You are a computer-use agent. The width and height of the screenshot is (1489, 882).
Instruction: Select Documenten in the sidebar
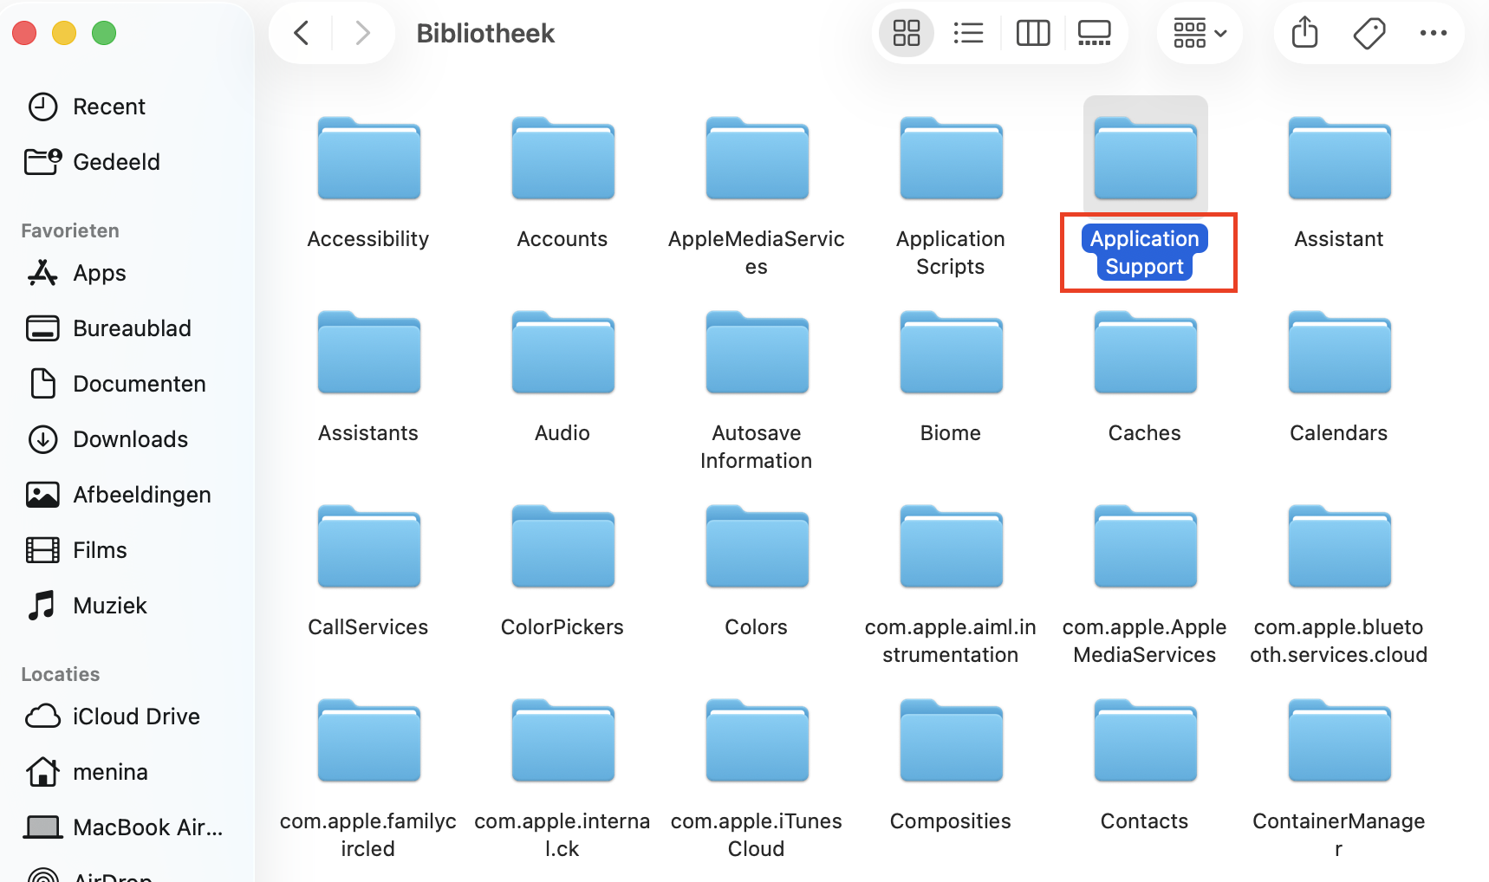click(x=140, y=383)
